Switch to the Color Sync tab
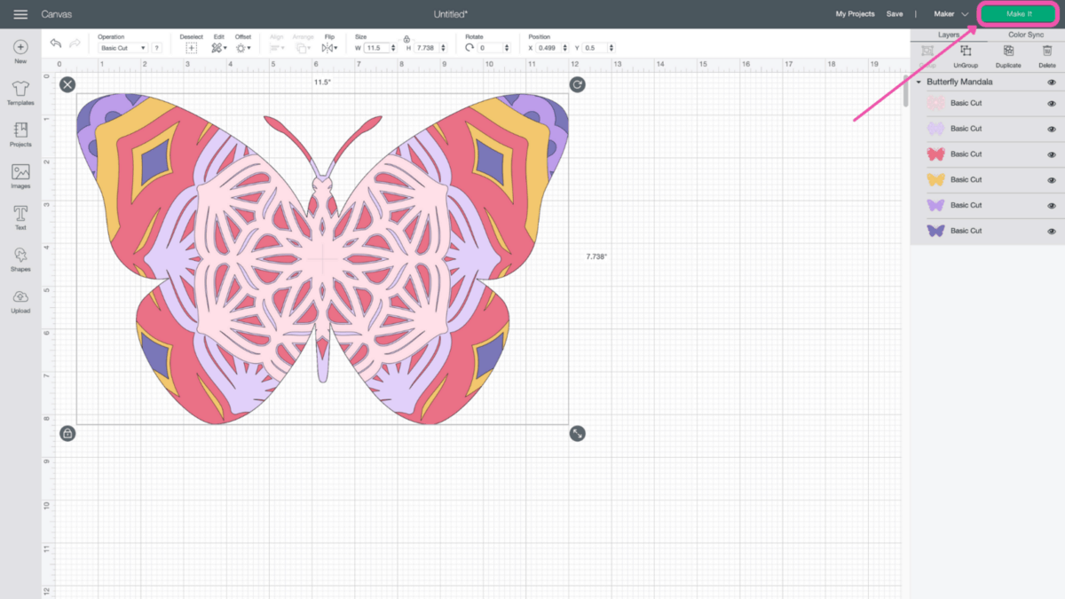1065x599 pixels. (1025, 35)
